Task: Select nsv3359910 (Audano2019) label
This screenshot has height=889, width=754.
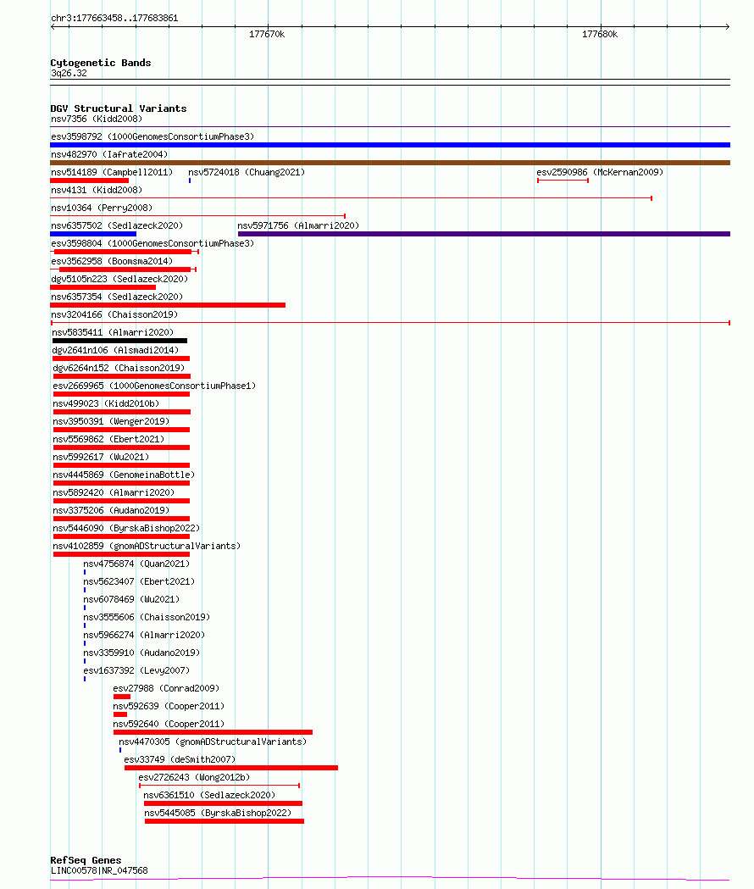Action: tap(141, 653)
